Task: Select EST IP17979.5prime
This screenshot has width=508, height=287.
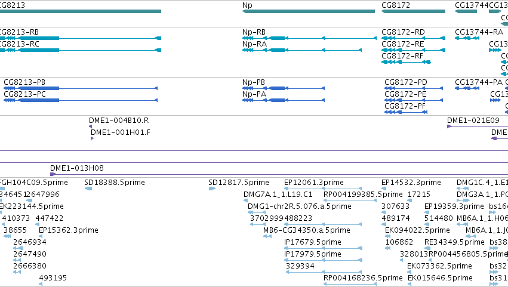Action: (x=323, y=260)
